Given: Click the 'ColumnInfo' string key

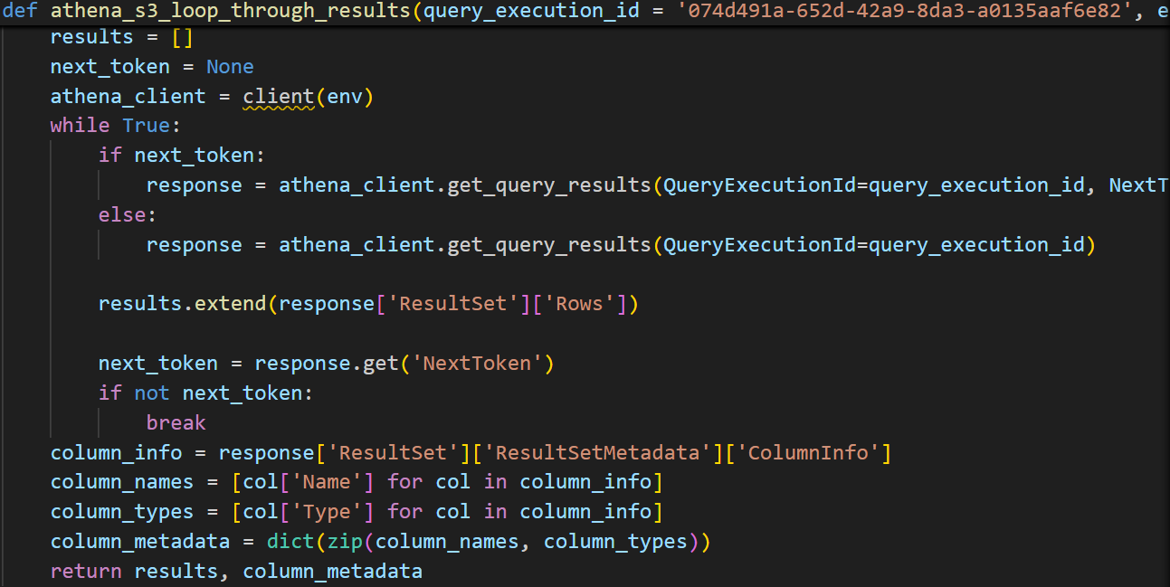Looking at the screenshot, I should pos(807,453).
